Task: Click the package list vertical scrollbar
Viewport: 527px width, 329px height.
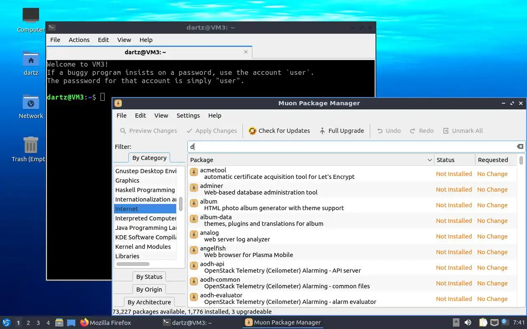Action: [521, 160]
